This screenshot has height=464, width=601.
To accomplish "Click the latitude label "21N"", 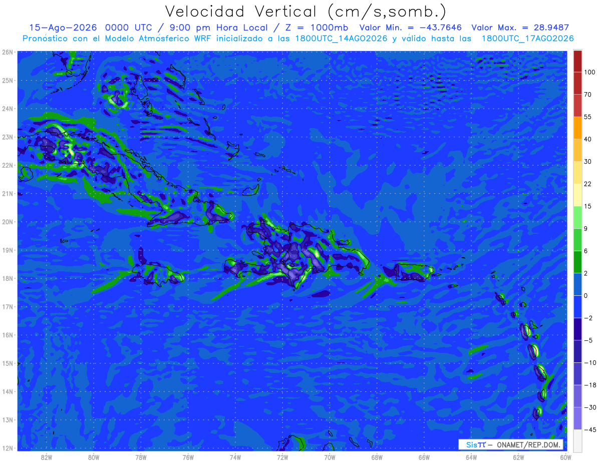I will (x=8, y=193).
